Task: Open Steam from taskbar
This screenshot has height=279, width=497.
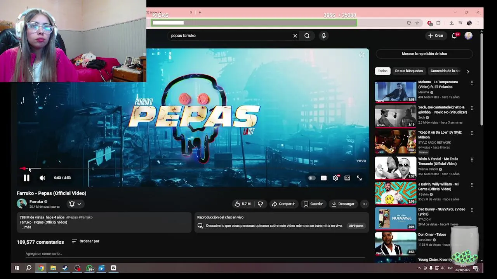Action: click(x=65, y=268)
